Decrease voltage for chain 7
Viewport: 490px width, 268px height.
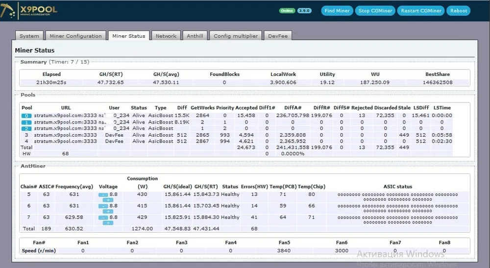tap(103, 218)
